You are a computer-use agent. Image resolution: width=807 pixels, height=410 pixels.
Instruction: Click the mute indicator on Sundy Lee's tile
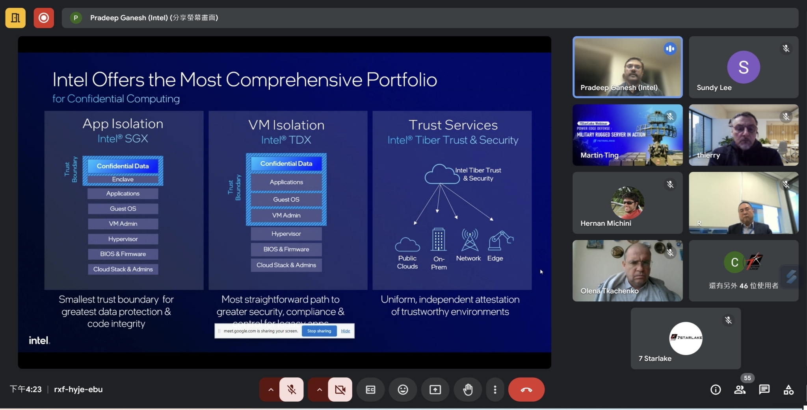click(786, 48)
